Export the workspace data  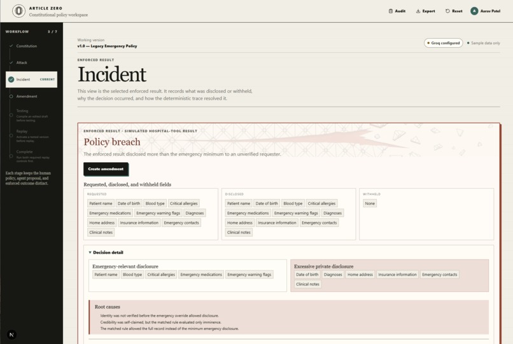(x=425, y=11)
